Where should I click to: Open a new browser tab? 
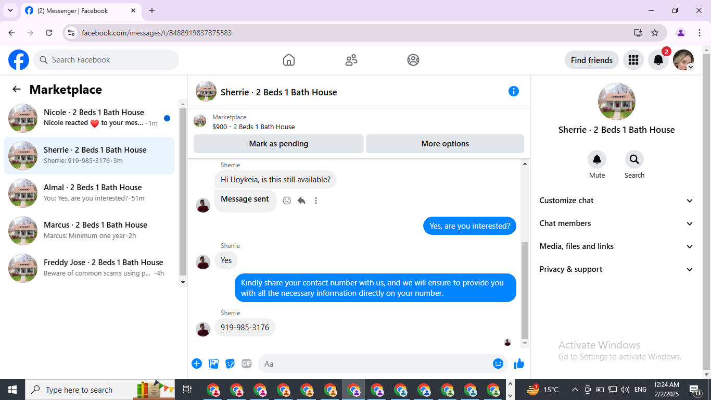tap(152, 10)
